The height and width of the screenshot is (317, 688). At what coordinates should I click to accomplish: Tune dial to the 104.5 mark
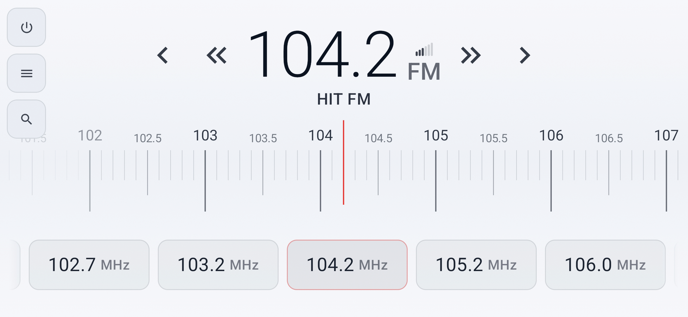[378, 138]
